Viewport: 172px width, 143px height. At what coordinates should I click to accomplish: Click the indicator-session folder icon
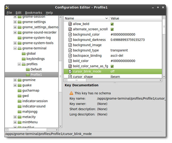(x=19, y=101)
